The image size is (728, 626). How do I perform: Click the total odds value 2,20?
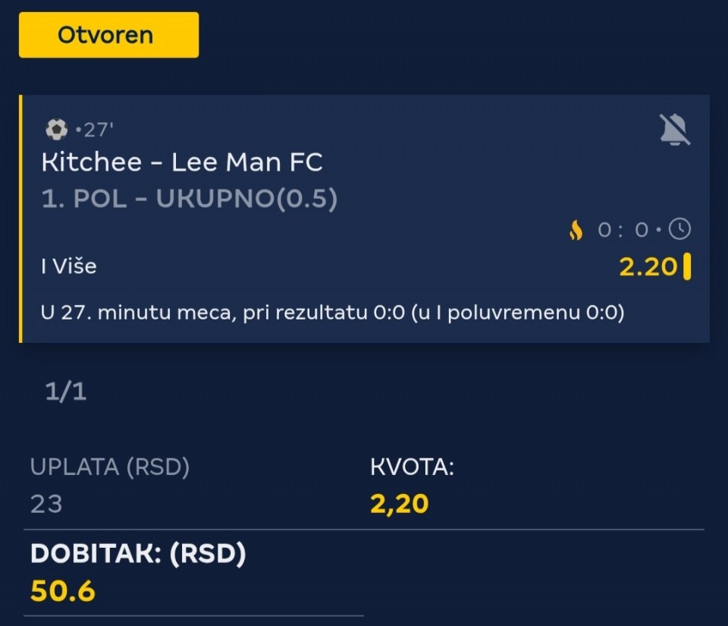399,503
